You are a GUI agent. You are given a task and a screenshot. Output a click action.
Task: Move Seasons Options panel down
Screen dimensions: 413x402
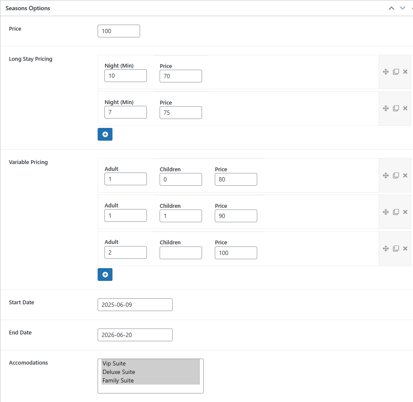(402, 8)
